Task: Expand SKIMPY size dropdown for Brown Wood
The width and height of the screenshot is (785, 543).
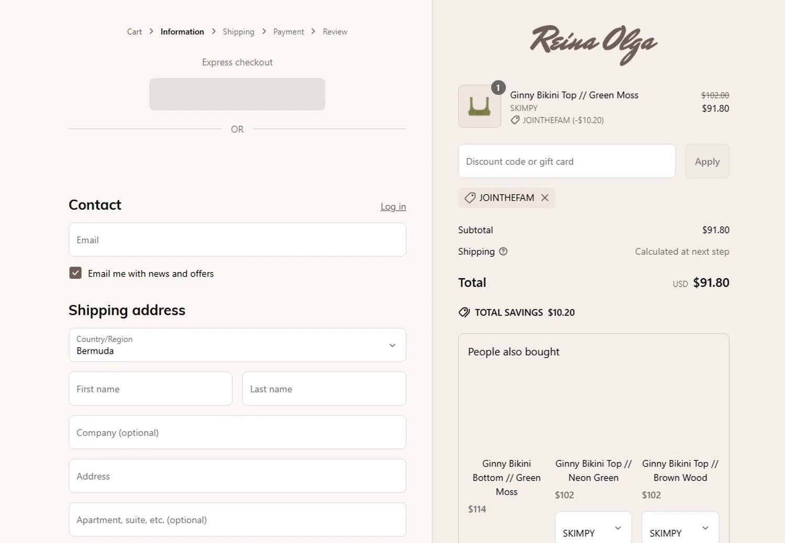Action: (680, 528)
